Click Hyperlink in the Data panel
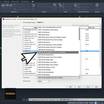This screenshot has height=104, width=104. coord(67,9)
